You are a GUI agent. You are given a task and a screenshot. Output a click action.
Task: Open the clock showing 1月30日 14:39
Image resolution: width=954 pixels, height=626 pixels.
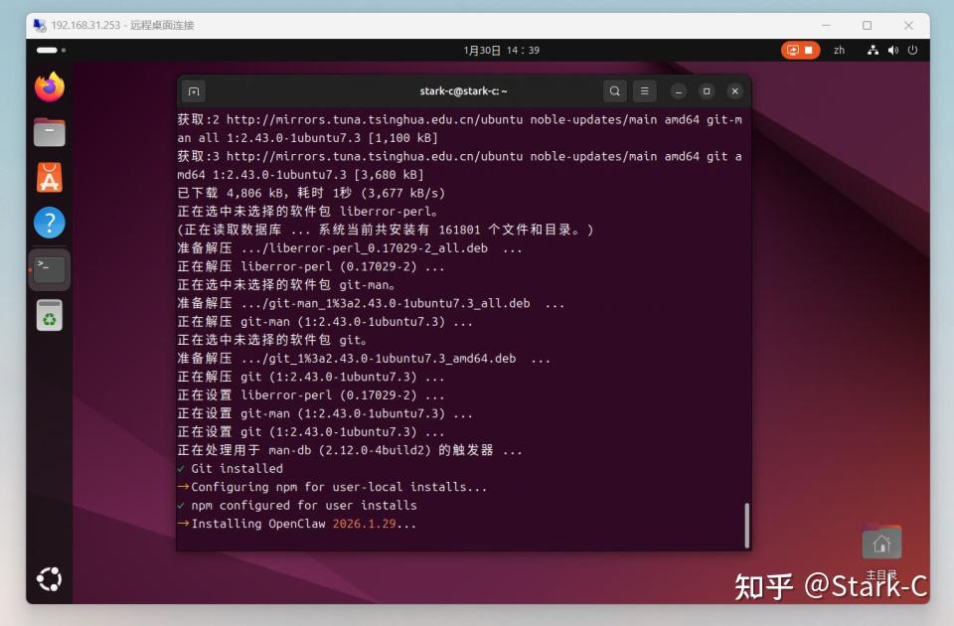point(501,50)
